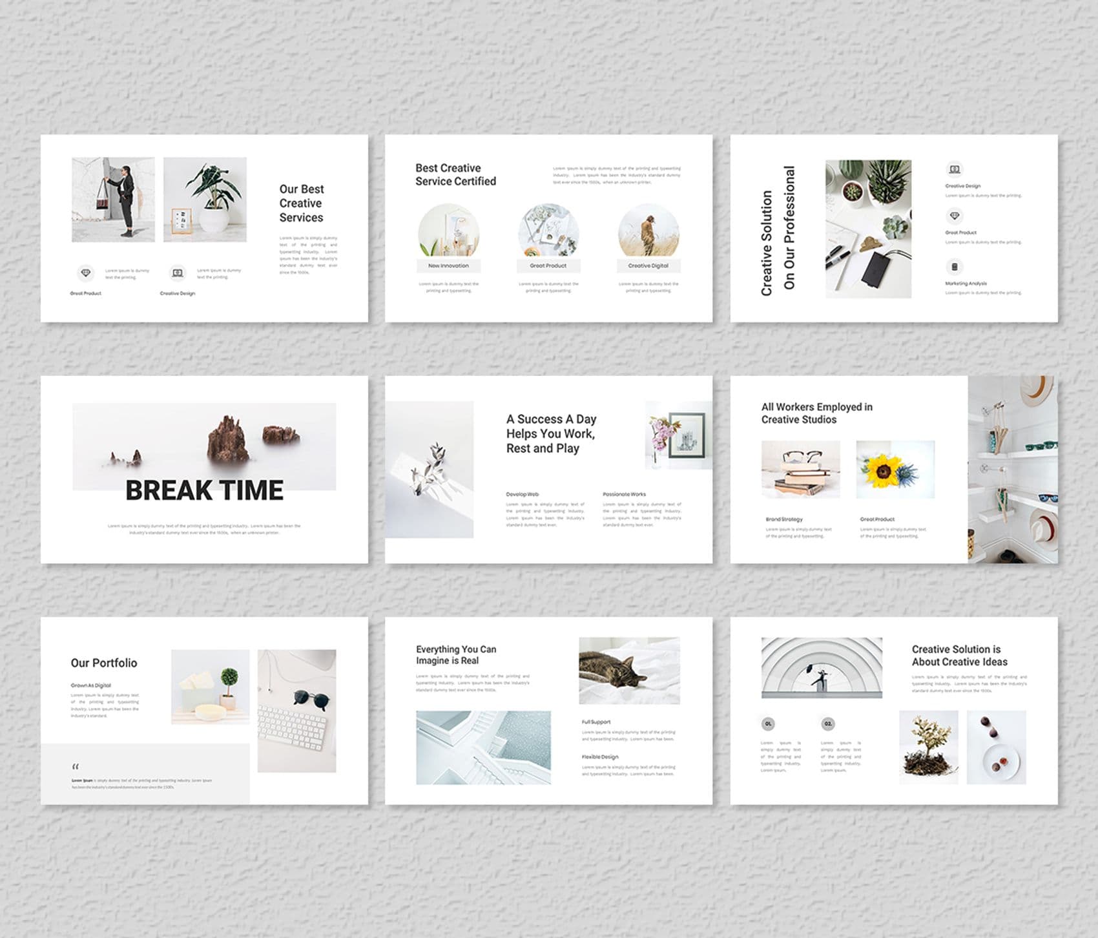1098x938 pixels.
Task: Select the sleeping cat photo
Action: (629, 671)
